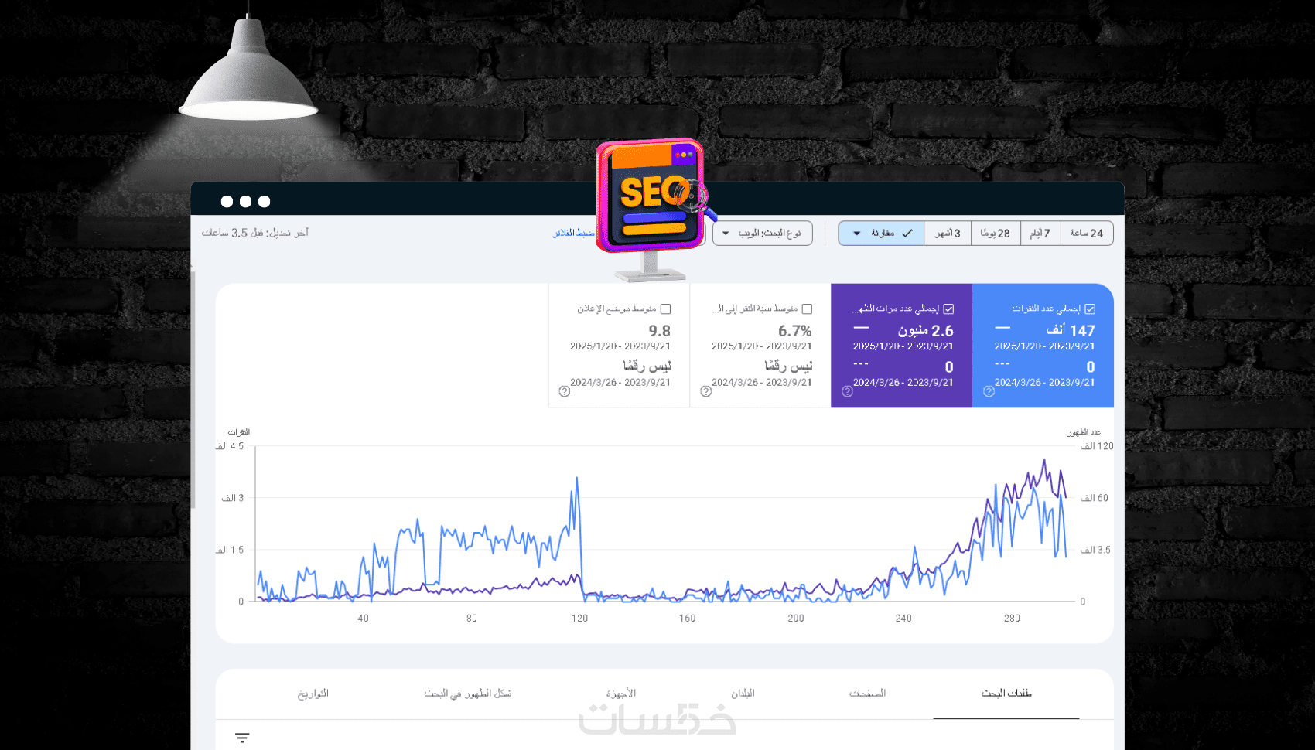Screen dimensions: 1315x750
Task: Switch to the 'التواريخ' tab
Action: pyautogui.click(x=313, y=694)
